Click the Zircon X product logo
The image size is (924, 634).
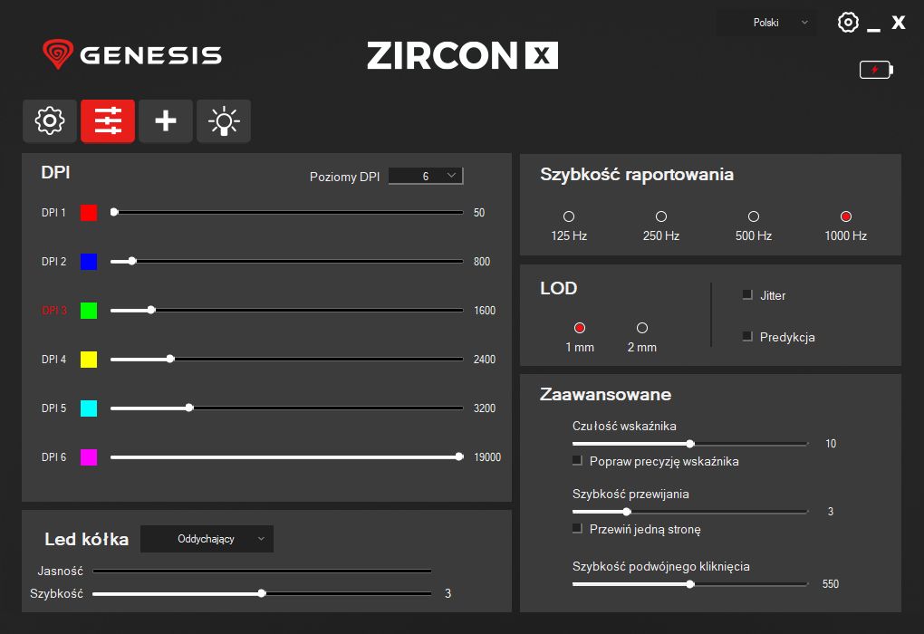point(463,55)
